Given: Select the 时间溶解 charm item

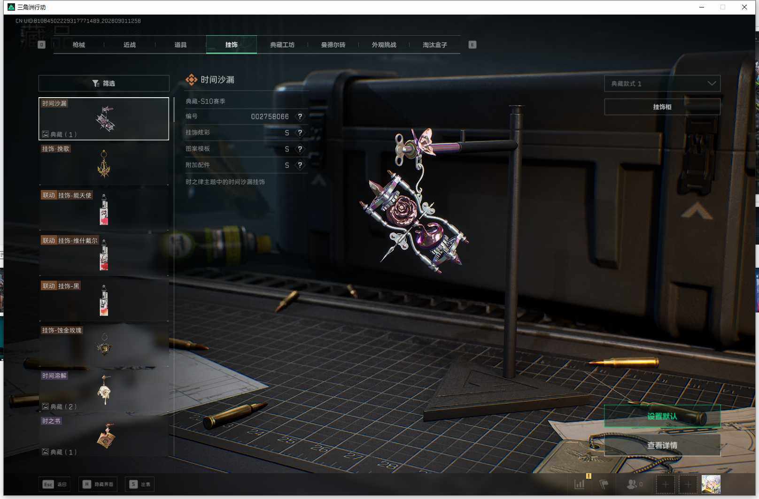Looking at the screenshot, I should (104, 391).
